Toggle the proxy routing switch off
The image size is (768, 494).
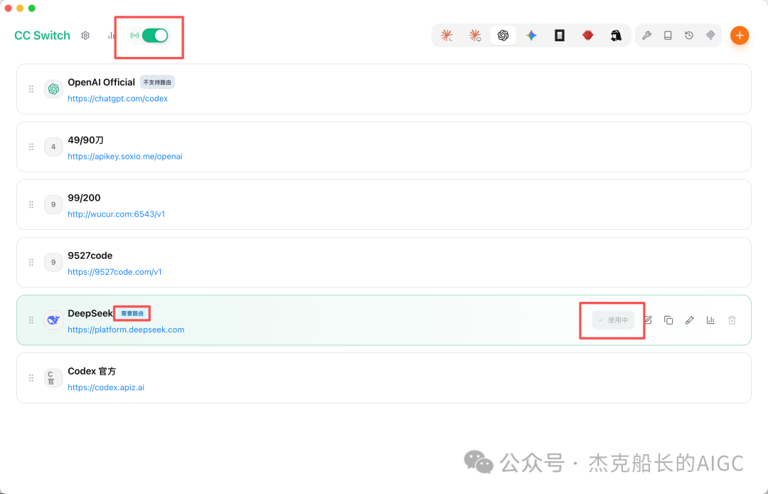coord(155,36)
